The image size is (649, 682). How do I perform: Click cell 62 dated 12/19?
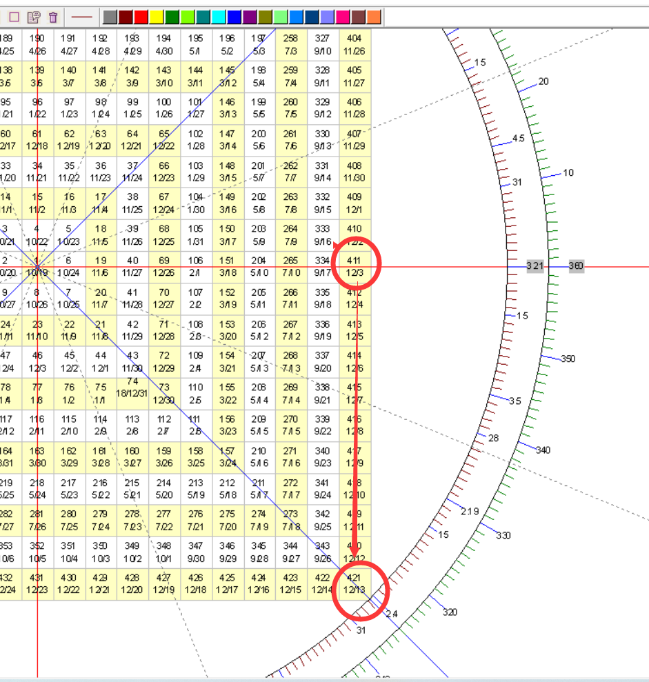[x=69, y=140]
